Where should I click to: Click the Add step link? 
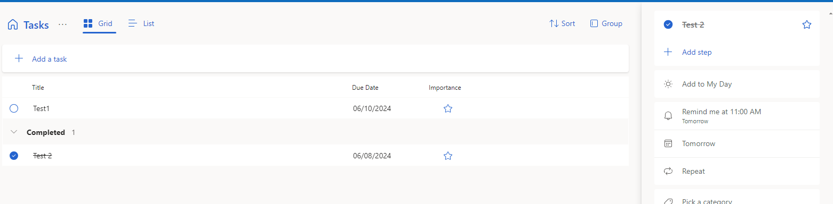[697, 52]
